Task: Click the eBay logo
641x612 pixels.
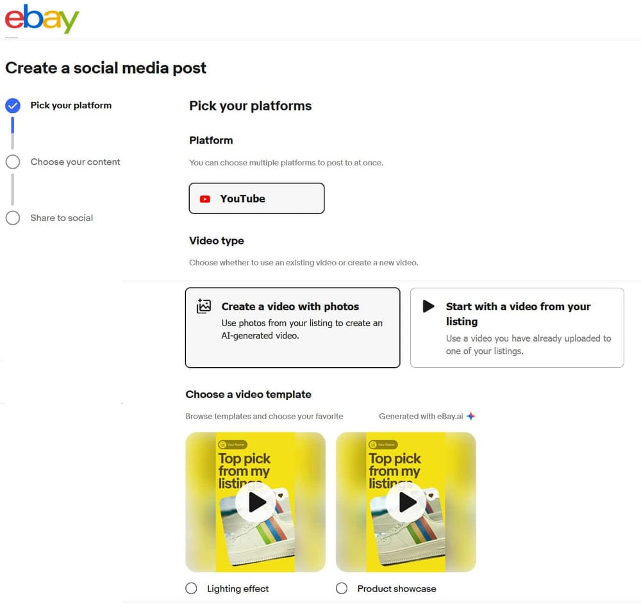Action: point(42,19)
